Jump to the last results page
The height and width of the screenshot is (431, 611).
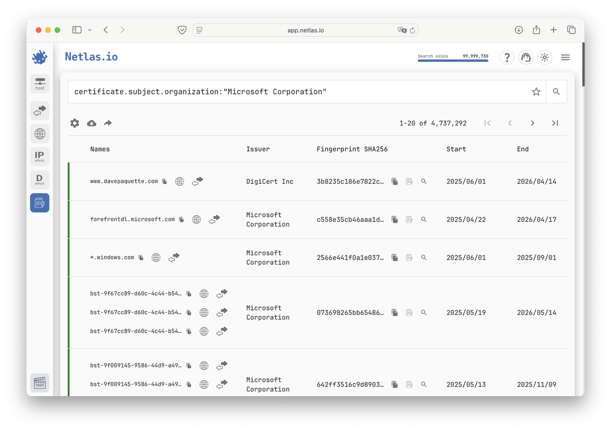click(555, 123)
